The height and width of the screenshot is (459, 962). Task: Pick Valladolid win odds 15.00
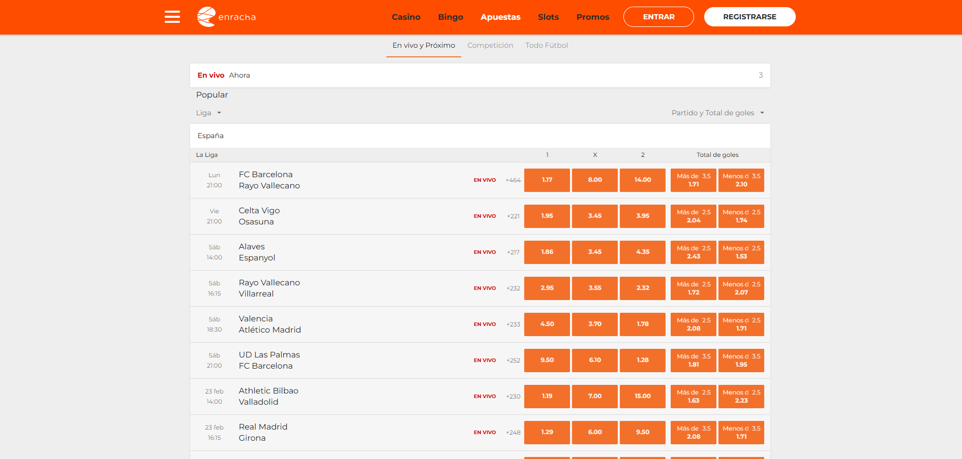(643, 397)
